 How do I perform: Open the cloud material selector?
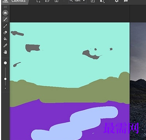coord(5,13)
